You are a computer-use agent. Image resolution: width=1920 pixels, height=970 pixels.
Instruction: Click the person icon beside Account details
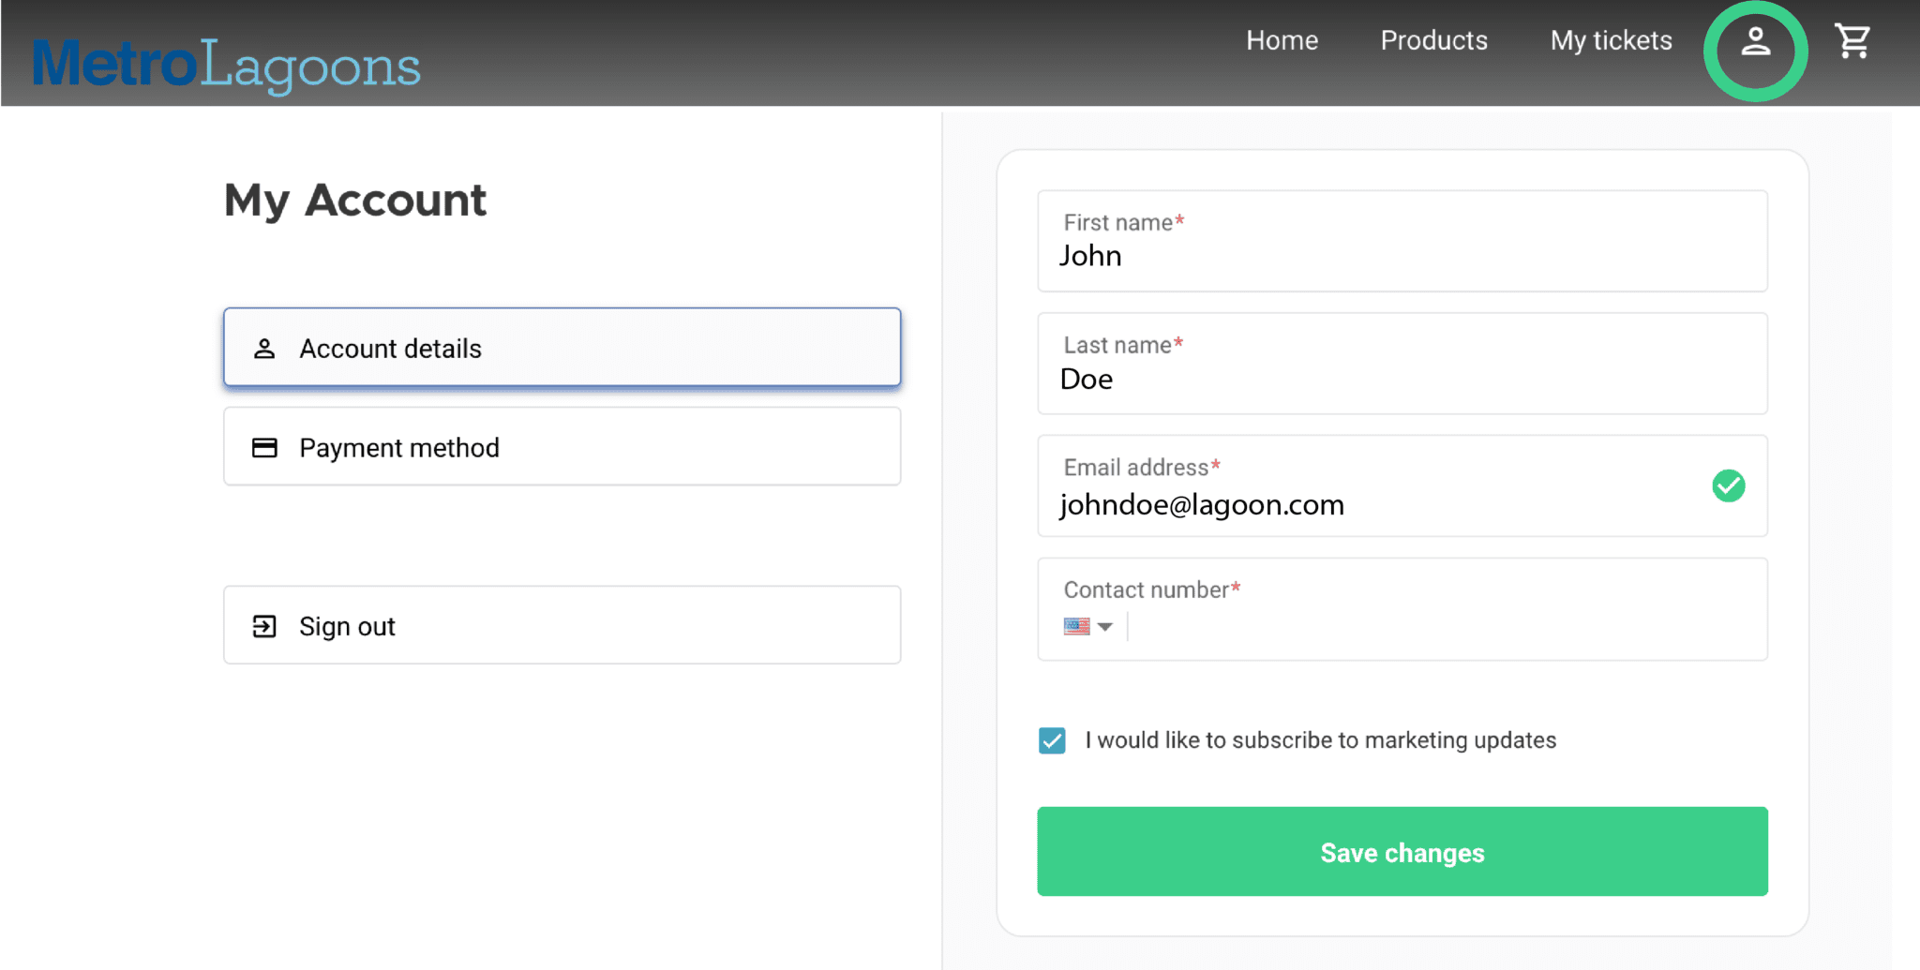click(x=263, y=348)
